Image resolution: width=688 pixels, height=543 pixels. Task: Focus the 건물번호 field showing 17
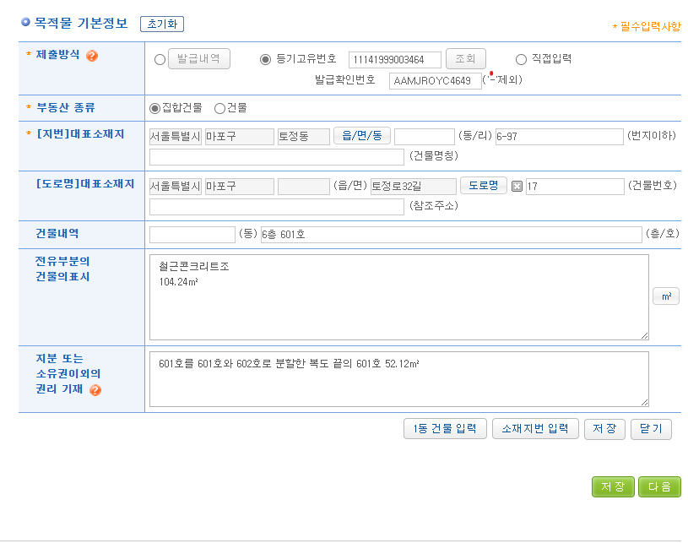coord(575,187)
